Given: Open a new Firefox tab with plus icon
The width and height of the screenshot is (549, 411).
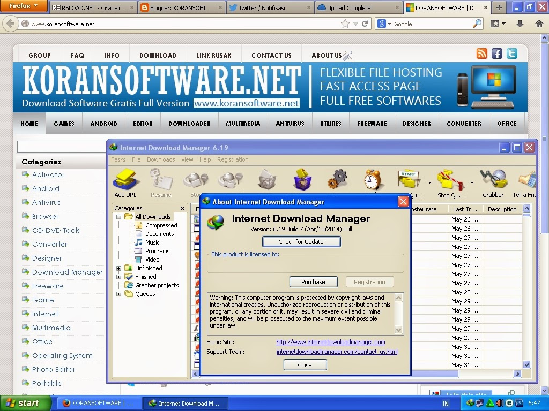Looking at the screenshot, I should pyautogui.click(x=499, y=7).
